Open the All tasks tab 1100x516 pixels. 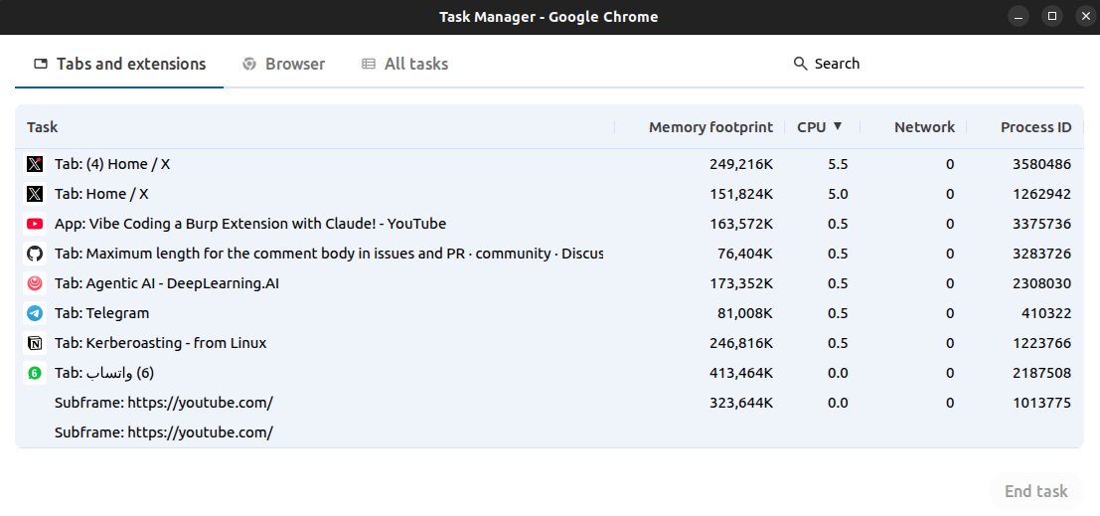404,64
